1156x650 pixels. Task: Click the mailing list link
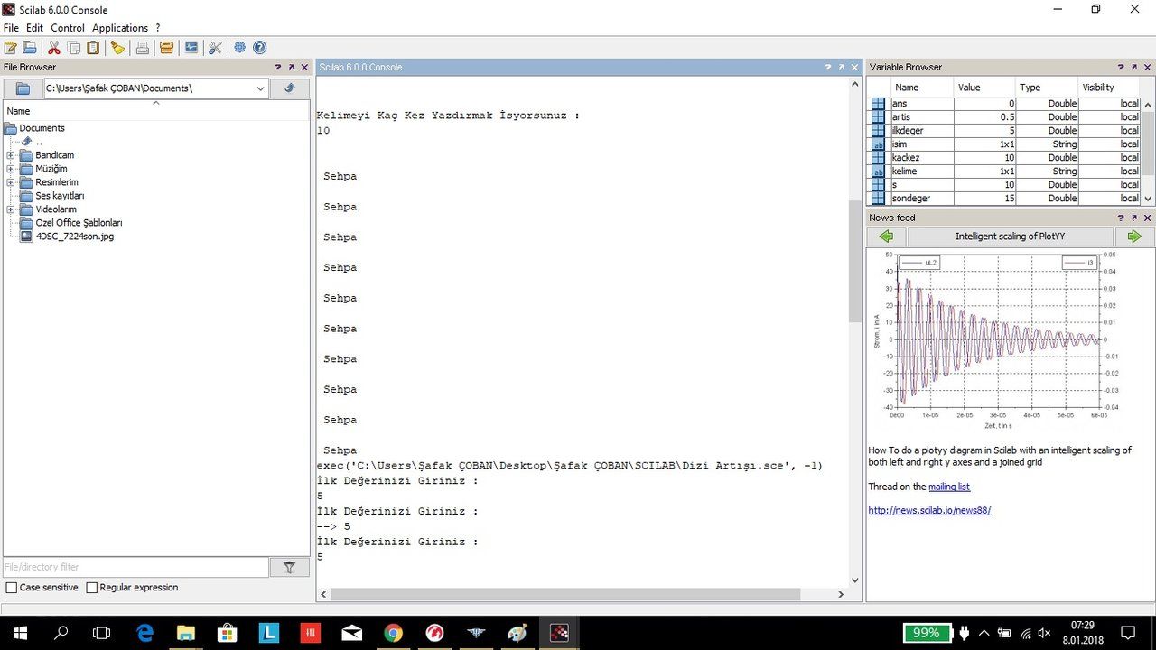pyautogui.click(x=949, y=487)
